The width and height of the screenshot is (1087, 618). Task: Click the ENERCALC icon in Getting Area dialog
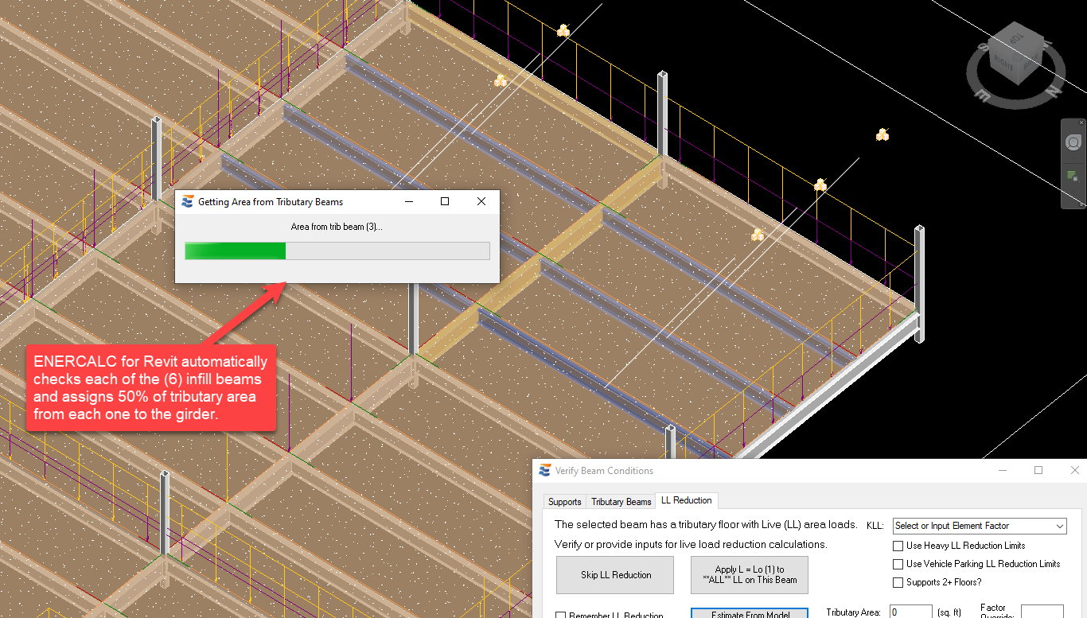(x=188, y=202)
